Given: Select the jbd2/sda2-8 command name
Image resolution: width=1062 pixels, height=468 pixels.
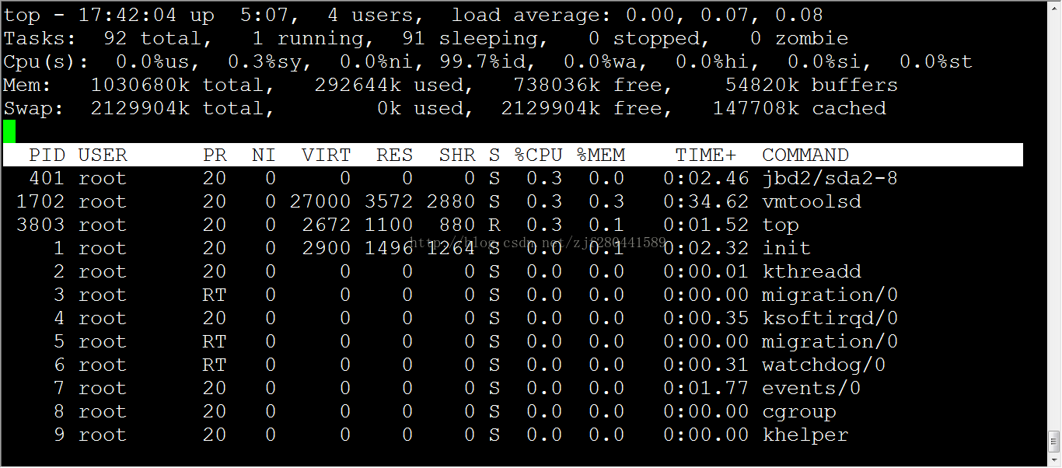Looking at the screenshot, I should point(830,178).
